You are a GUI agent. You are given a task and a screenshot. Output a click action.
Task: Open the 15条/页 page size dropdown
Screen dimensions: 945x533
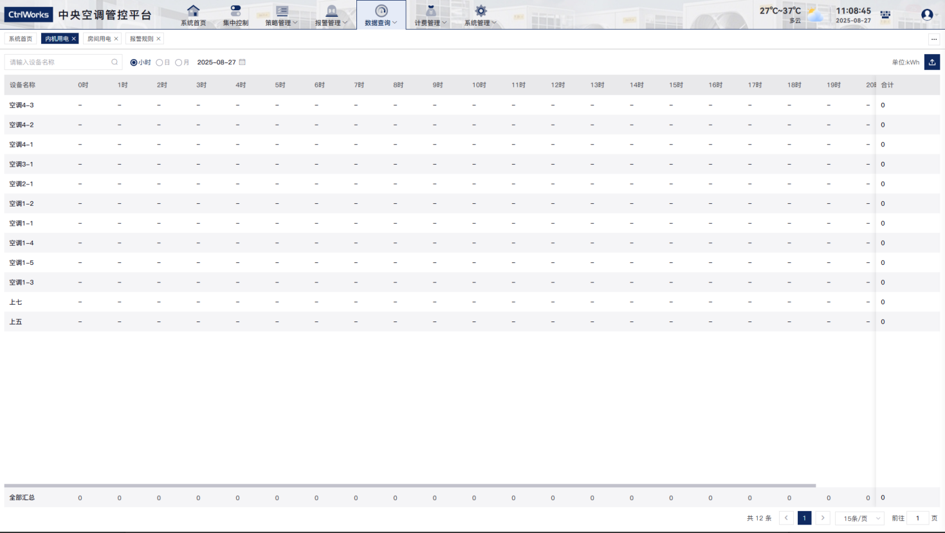point(859,518)
